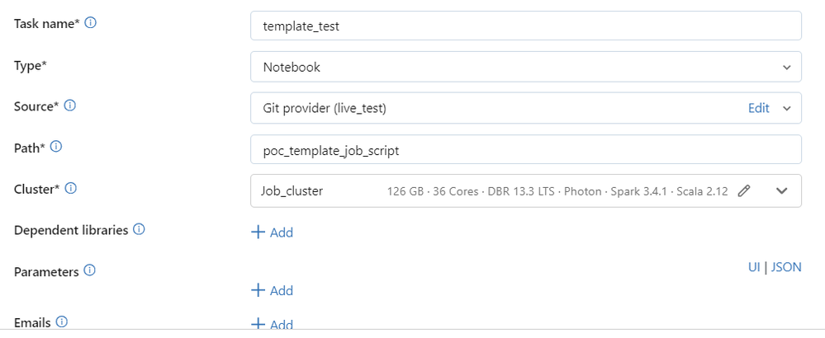
Task: Select the Job_cluster cluster field
Action: tap(314, 191)
